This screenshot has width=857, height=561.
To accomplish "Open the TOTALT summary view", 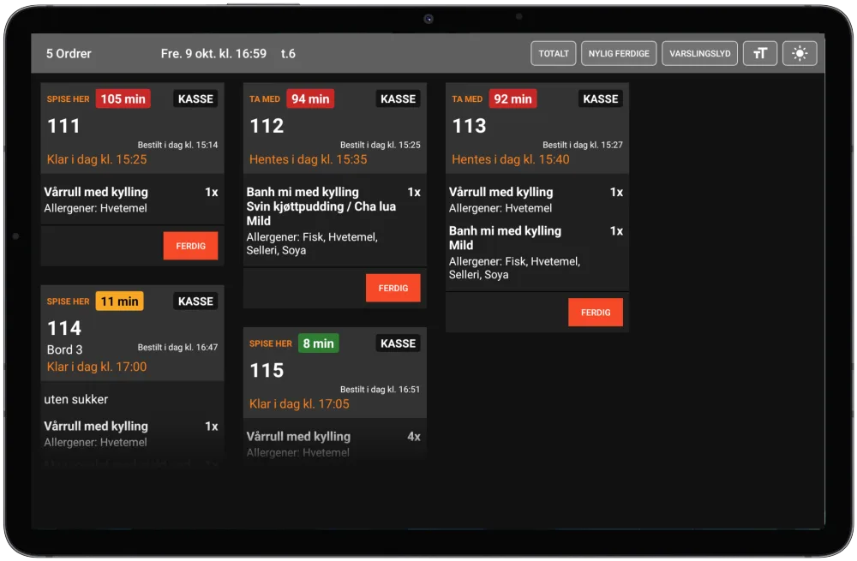I will pyautogui.click(x=553, y=54).
